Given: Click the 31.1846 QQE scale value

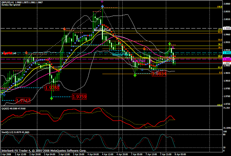Looking at the screenshot, I should pyautogui.click(x=227, y=128).
